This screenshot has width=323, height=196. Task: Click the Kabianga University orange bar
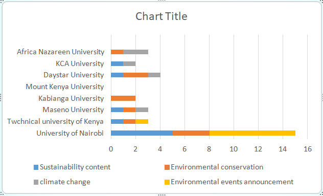click(x=123, y=98)
